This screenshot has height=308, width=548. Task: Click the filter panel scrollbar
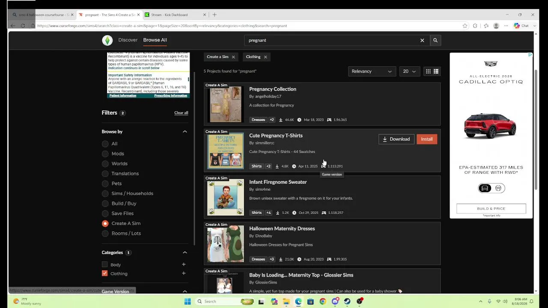(x=195, y=158)
